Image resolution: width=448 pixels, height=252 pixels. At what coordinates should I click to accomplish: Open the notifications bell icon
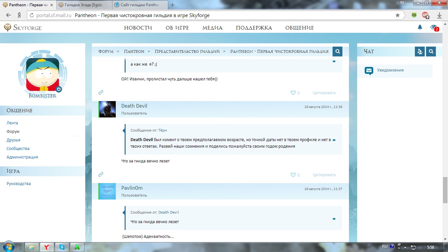[420, 27]
